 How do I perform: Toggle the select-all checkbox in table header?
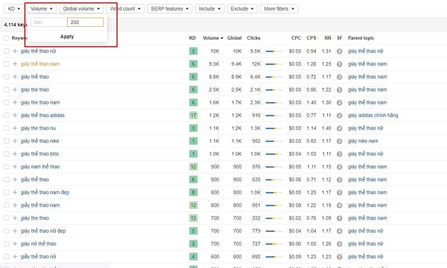coord(7,38)
